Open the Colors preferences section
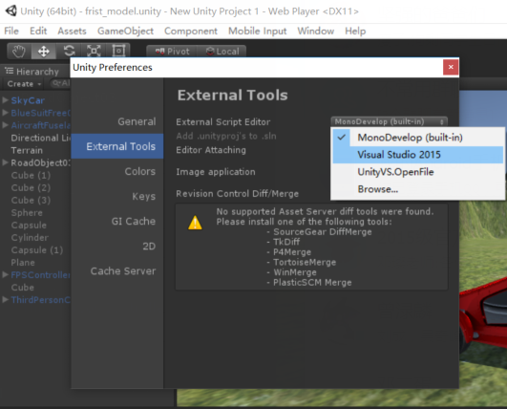The height and width of the screenshot is (409, 507). pyautogui.click(x=117, y=171)
